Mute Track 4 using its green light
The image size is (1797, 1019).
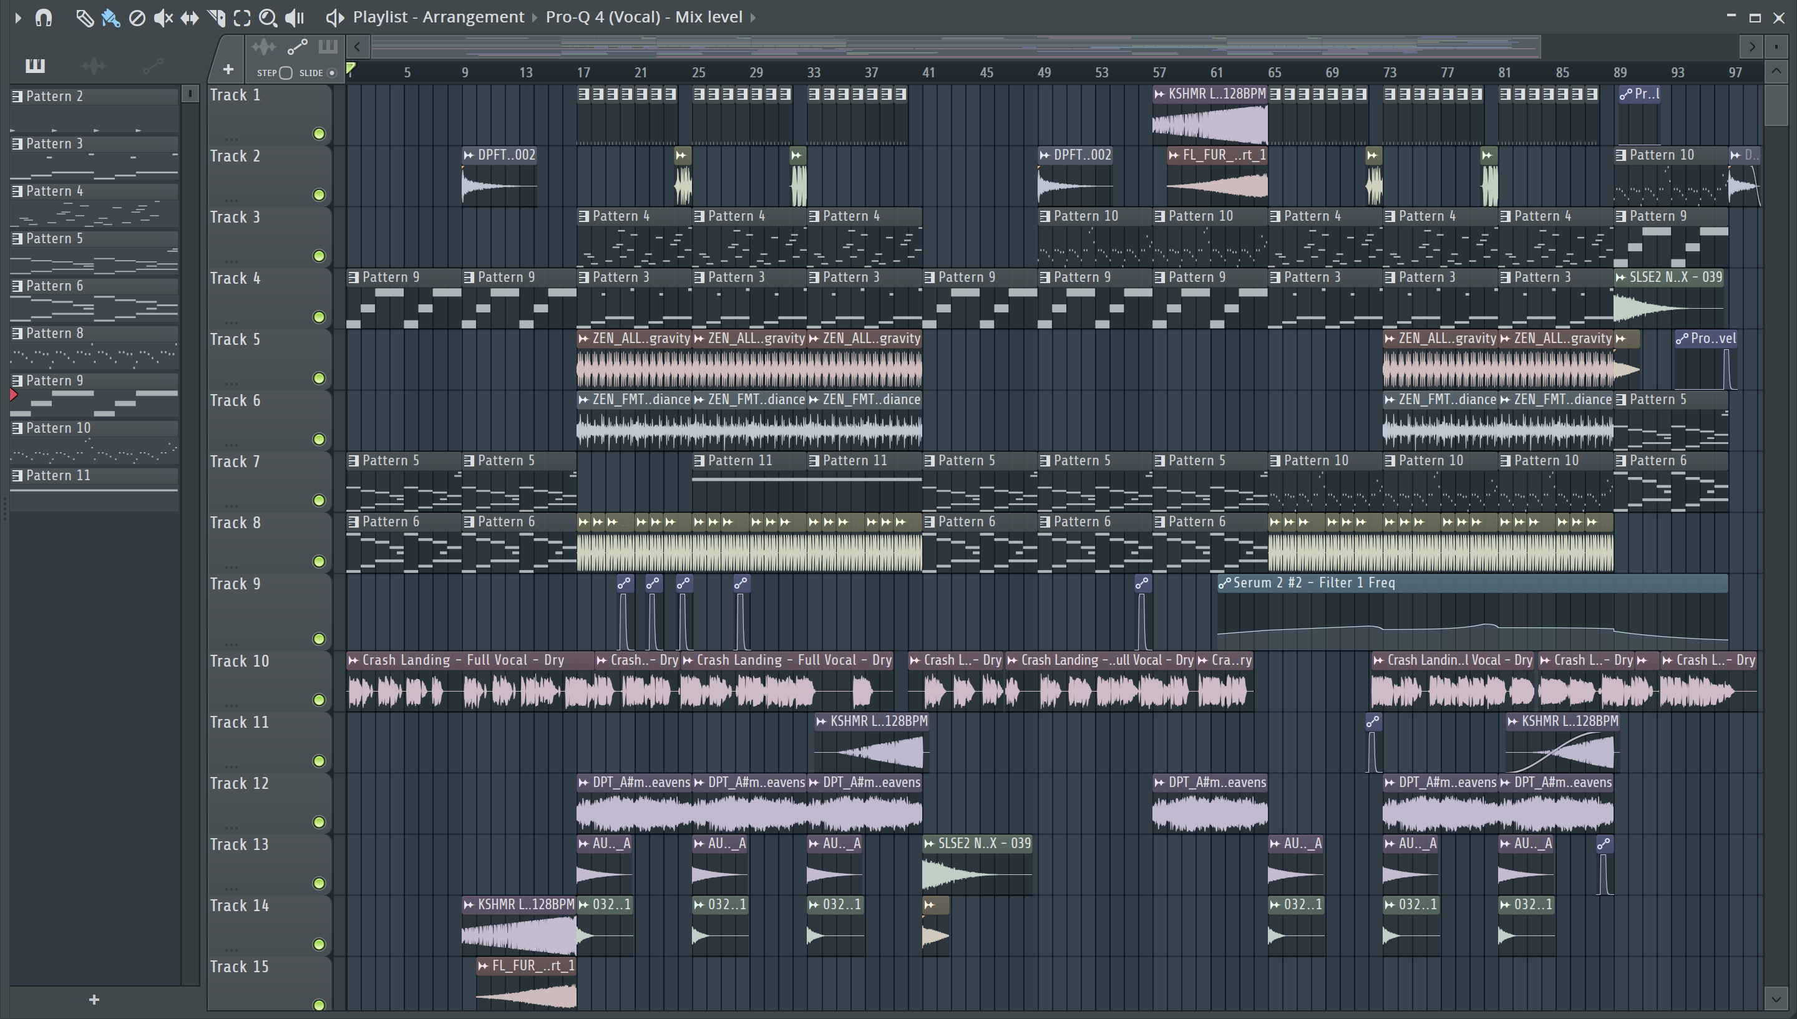(319, 317)
